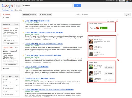Image resolution: width=132 pixels, height=98 pixels.
Task: Uncheck New York, NY, USA location
Action: point(3,34)
